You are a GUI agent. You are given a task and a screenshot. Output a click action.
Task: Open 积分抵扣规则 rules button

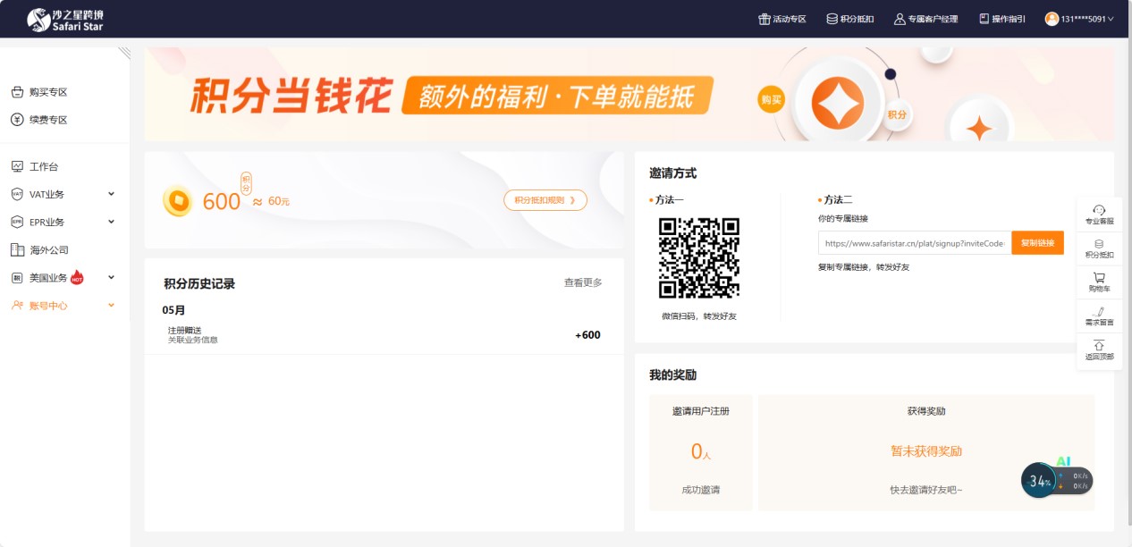click(x=545, y=200)
